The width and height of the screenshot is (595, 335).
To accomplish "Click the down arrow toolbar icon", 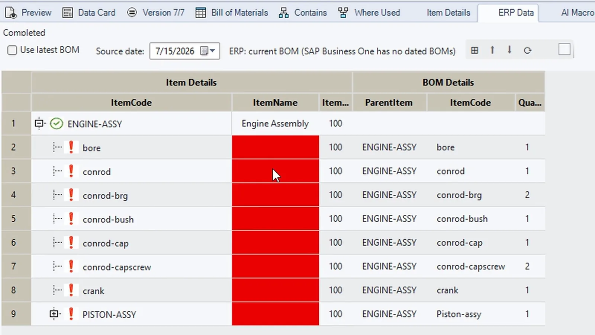I will 509,50.
